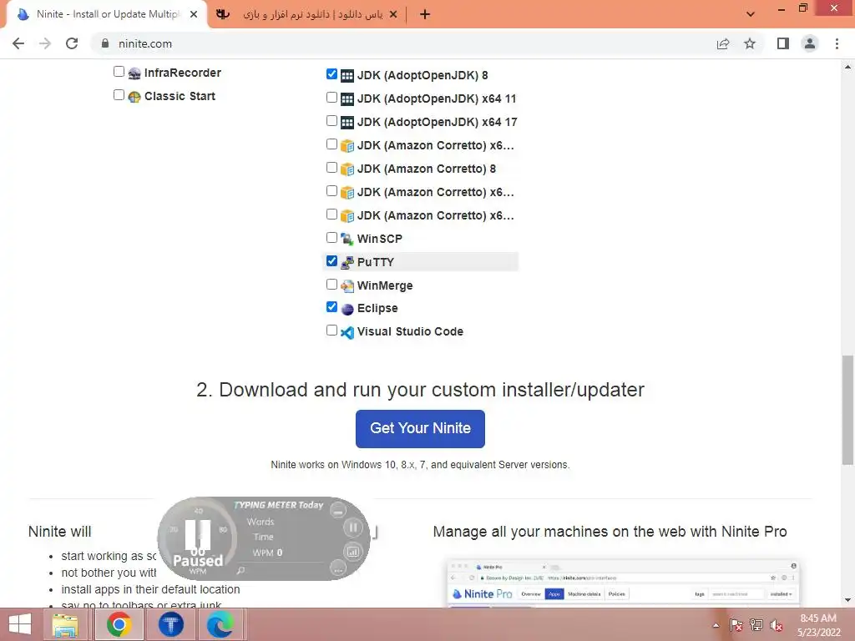The image size is (855, 641).
Task: Show hidden system tray icons
Action: tap(716, 625)
